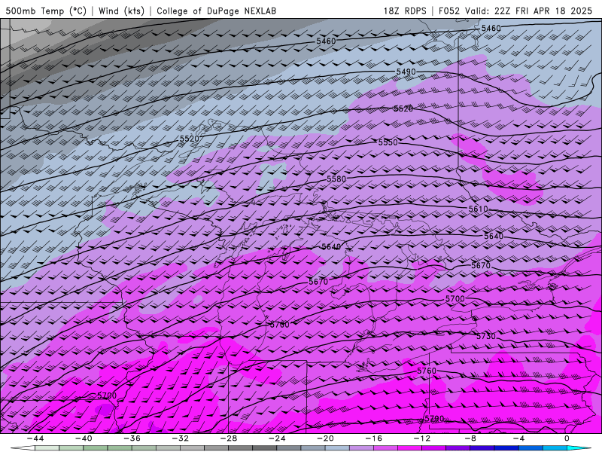Click the 5790 height contour label
This screenshot has width=602, height=452.
click(434, 418)
